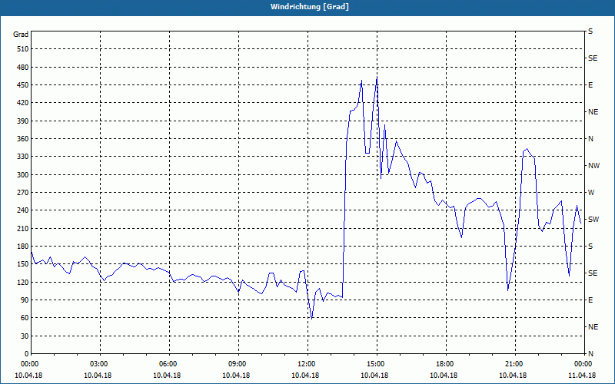Click the 10.04.18 date under 03:00
The image size is (615, 384).
pos(98,376)
